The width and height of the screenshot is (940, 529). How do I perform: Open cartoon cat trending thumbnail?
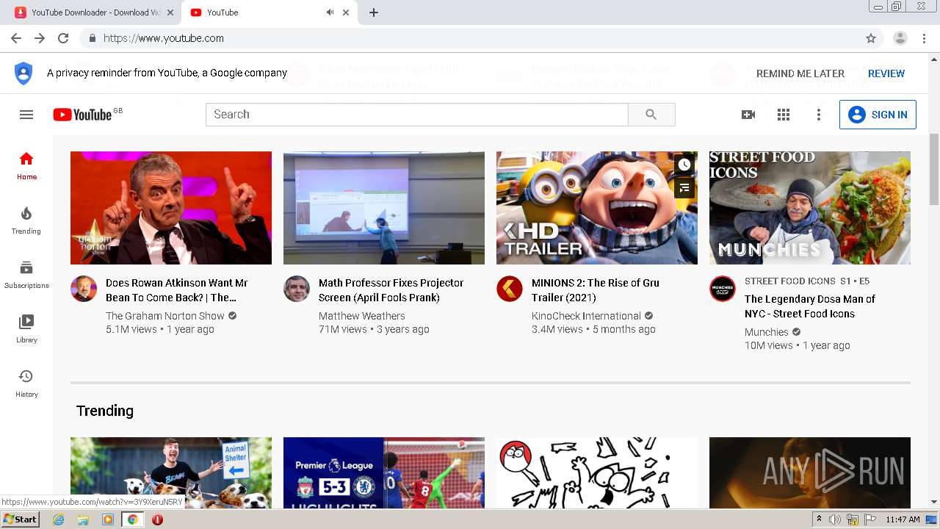pos(597,472)
